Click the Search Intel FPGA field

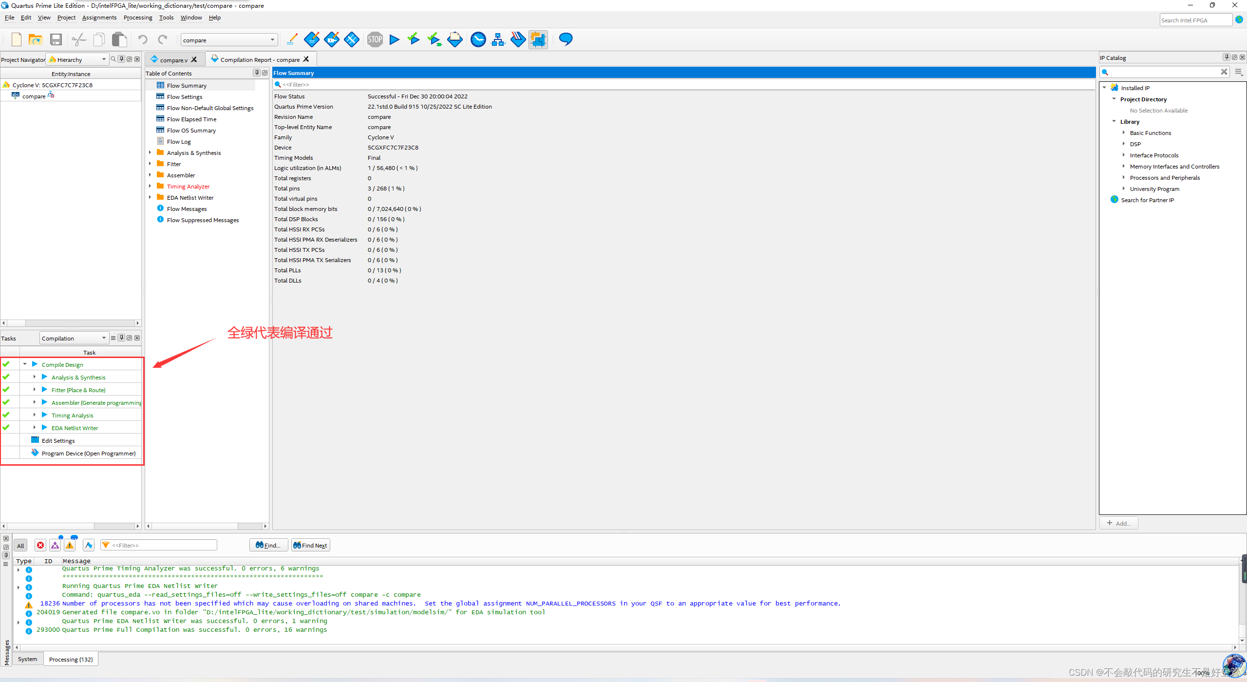(x=1195, y=20)
